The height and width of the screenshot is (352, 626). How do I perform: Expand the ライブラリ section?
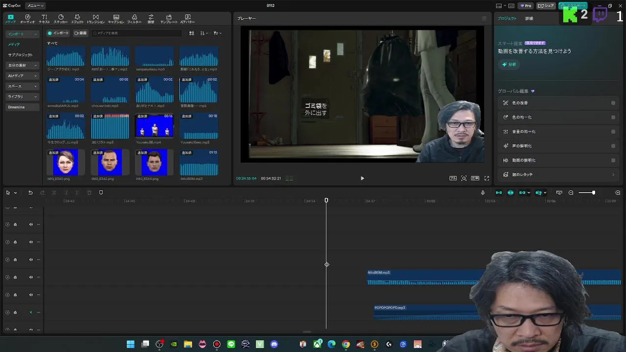pos(22,97)
